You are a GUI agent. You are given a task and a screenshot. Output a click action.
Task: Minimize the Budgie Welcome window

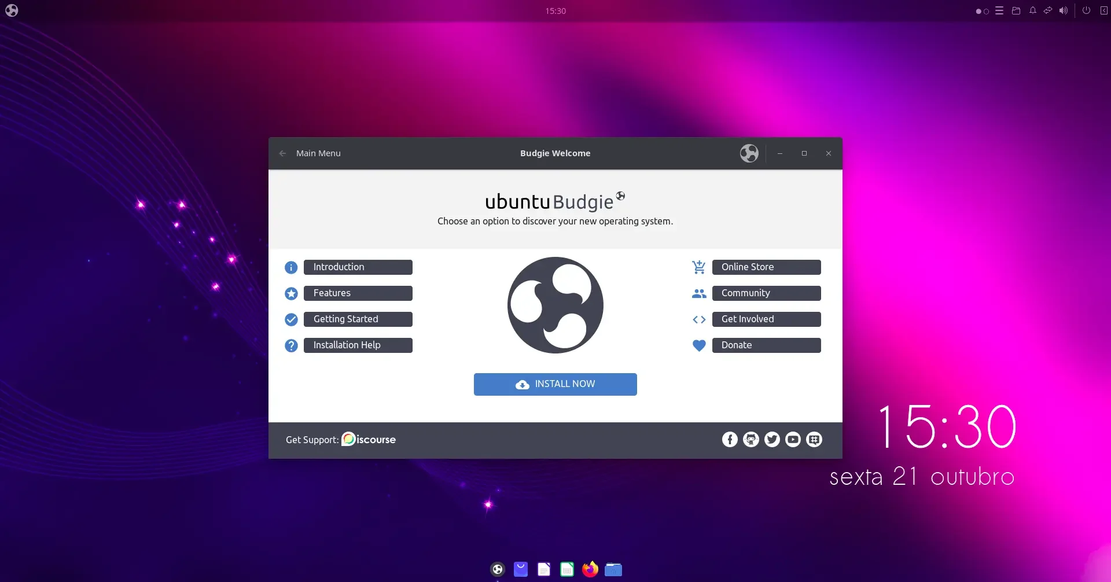pos(780,153)
